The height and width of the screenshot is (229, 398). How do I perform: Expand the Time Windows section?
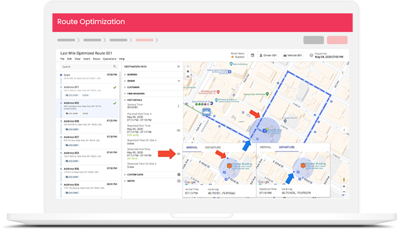click(x=125, y=94)
